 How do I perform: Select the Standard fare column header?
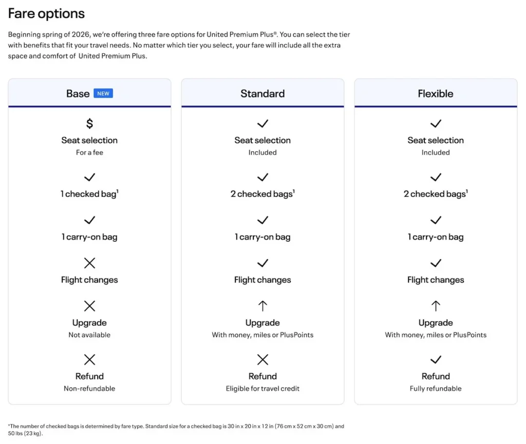[262, 93]
